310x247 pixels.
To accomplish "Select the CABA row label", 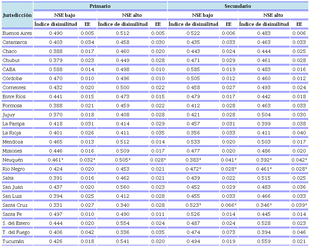I will tap(9, 69).
